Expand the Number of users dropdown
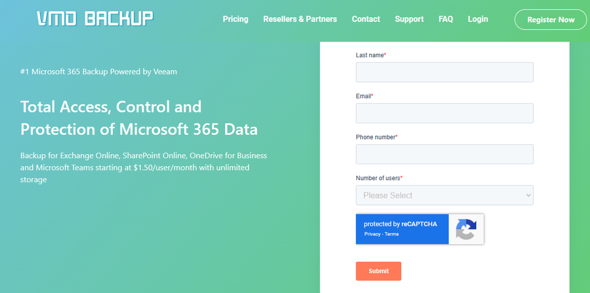The height and width of the screenshot is (293, 590). pos(444,195)
